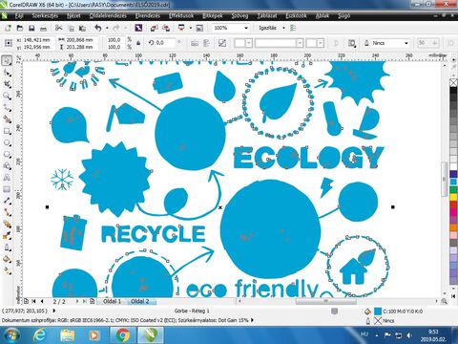
Task: Click the Cut scissors icon
Action: pos(59,28)
